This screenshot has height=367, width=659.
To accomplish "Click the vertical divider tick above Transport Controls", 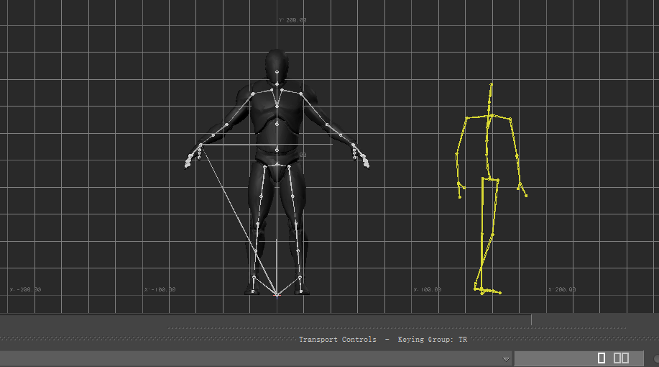I will click(531, 320).
